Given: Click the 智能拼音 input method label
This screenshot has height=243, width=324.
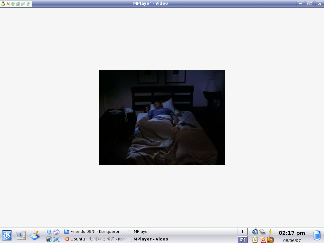Looking at the screenshot, I should click(21, 4).
